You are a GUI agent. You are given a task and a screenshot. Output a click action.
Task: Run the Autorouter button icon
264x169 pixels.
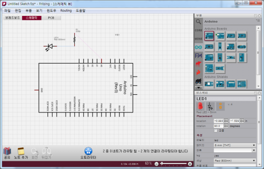tap(88, 151)
